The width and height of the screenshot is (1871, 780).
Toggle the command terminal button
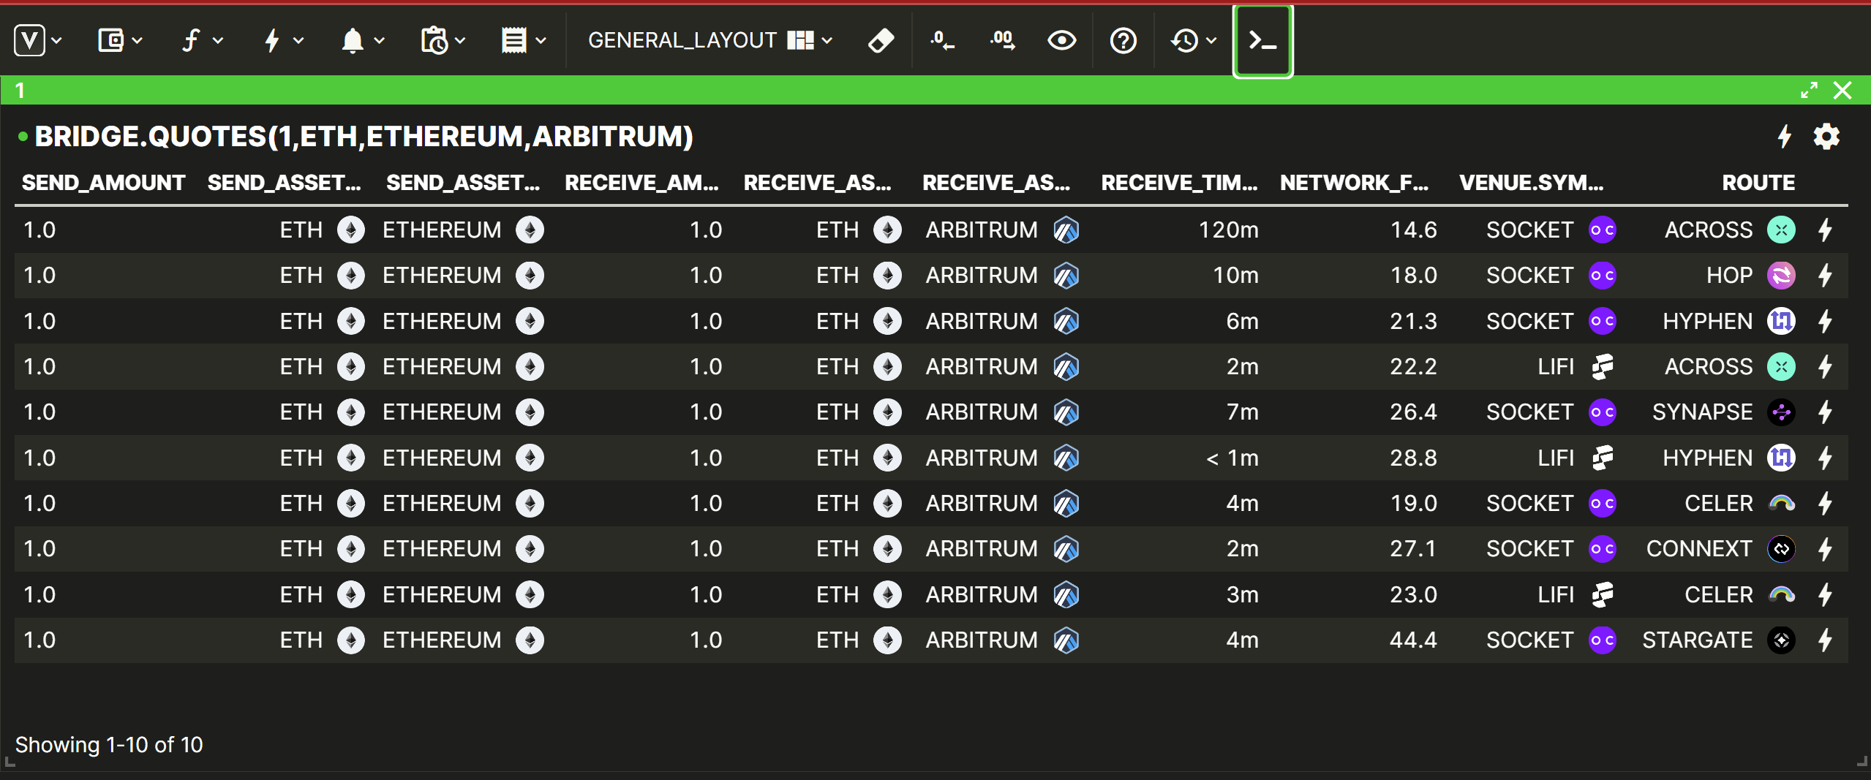pos(1262,40)
